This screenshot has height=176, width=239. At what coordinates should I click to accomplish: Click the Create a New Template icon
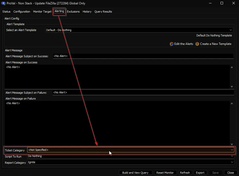[197, 44]
